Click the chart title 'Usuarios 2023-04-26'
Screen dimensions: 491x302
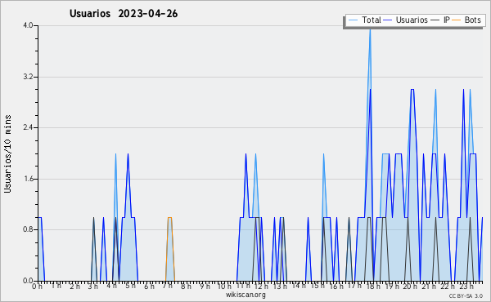click(x=124, y=14)
